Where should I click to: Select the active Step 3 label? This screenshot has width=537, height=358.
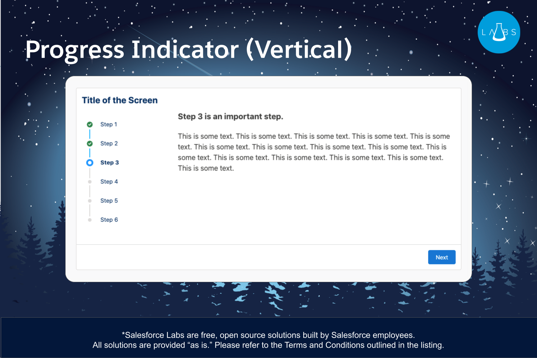click(109, 163)
